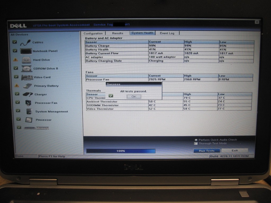Click the Primary Battery label

pos(46,86)
